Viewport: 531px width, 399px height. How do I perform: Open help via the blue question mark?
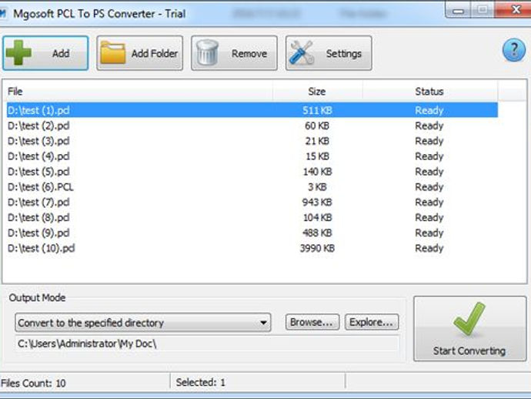514,50
